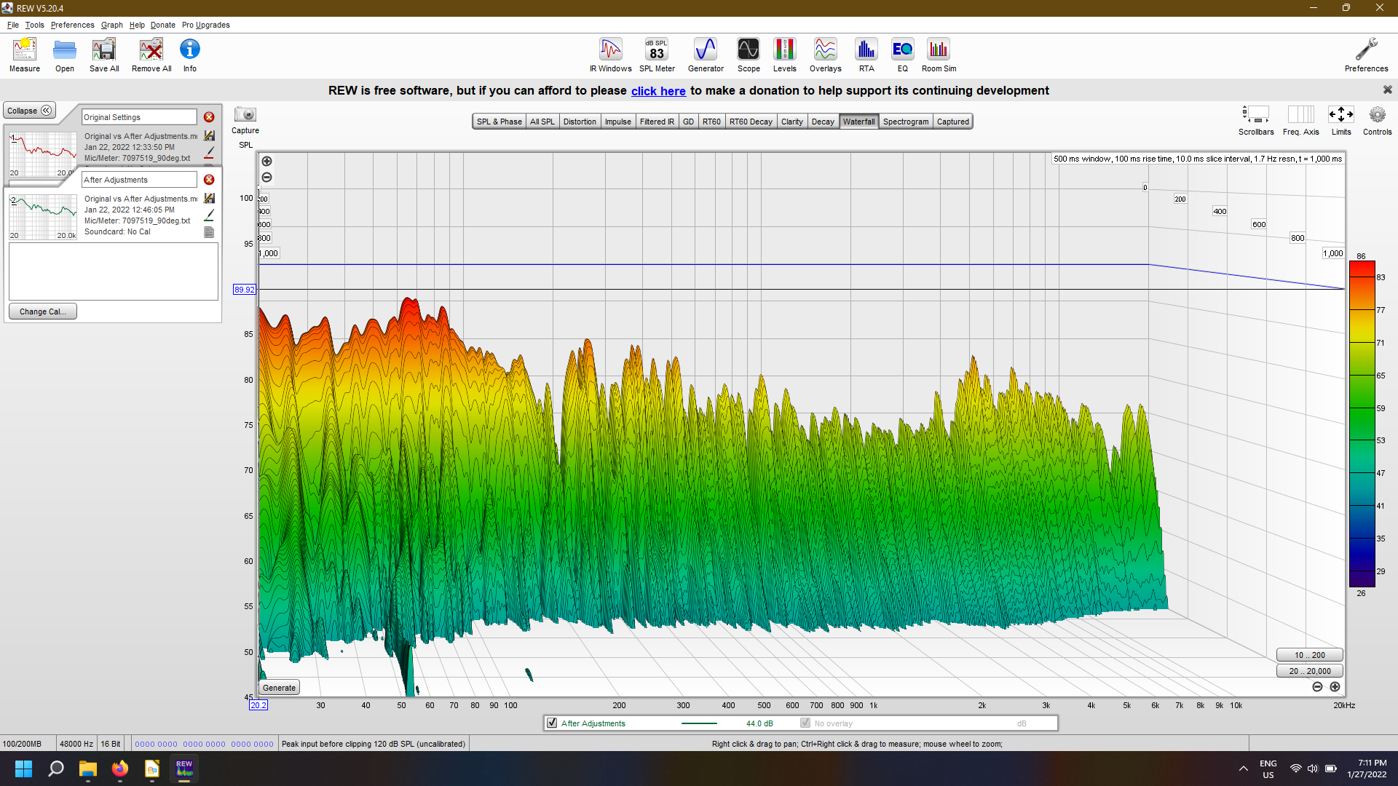
Task: Set frequency range to 10 .. 200
Action: 1309,655
